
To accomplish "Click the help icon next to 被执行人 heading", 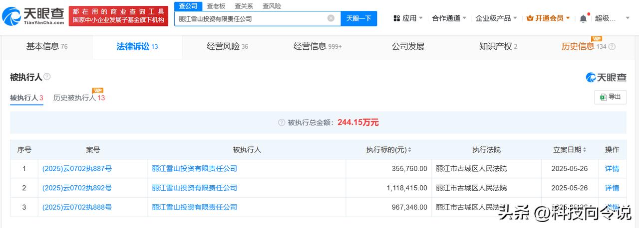I will coord(47,77).
